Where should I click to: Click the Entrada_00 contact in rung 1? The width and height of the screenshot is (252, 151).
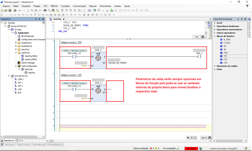(74, 57)
